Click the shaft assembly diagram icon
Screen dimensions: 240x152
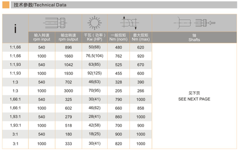point(194,23)
